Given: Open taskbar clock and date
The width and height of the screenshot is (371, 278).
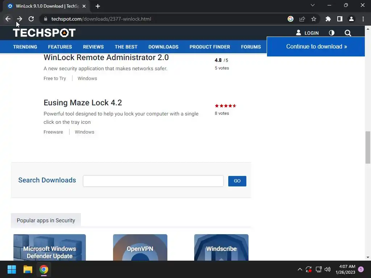Looking at the screenshot, I should click(345, 269).
